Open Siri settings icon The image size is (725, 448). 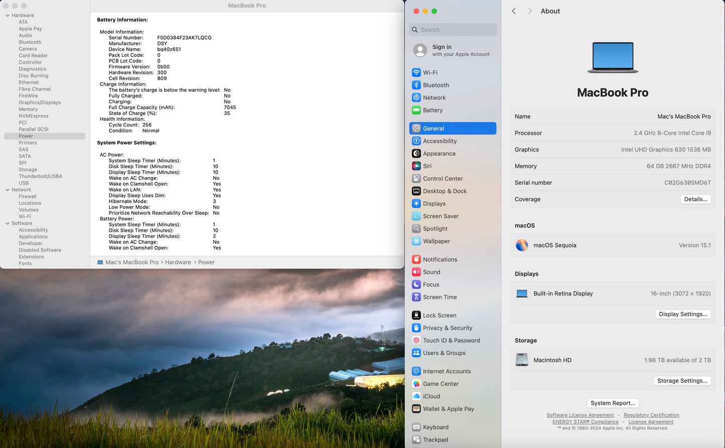pos(416,166)
